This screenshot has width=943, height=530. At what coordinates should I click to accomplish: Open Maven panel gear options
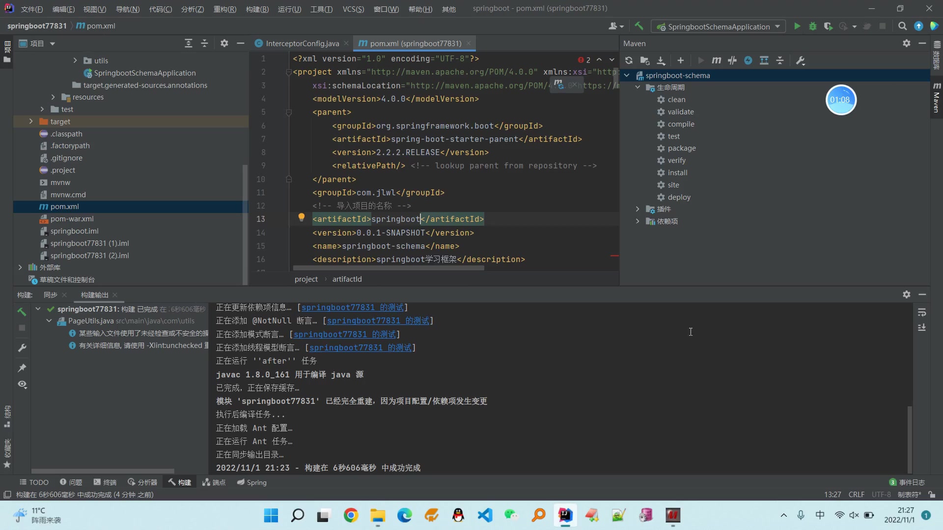pos(907,43)
